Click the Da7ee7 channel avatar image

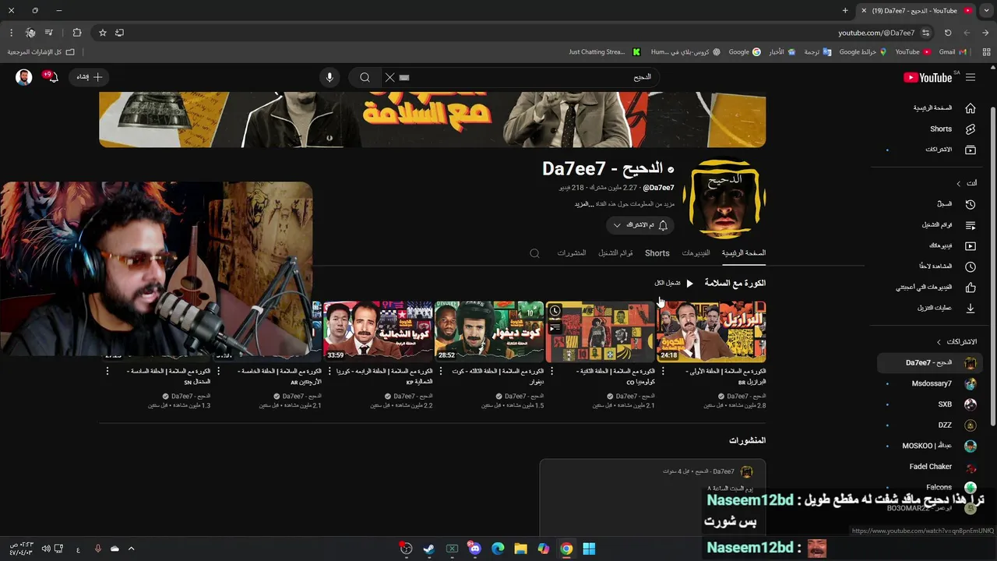[724, 199]
